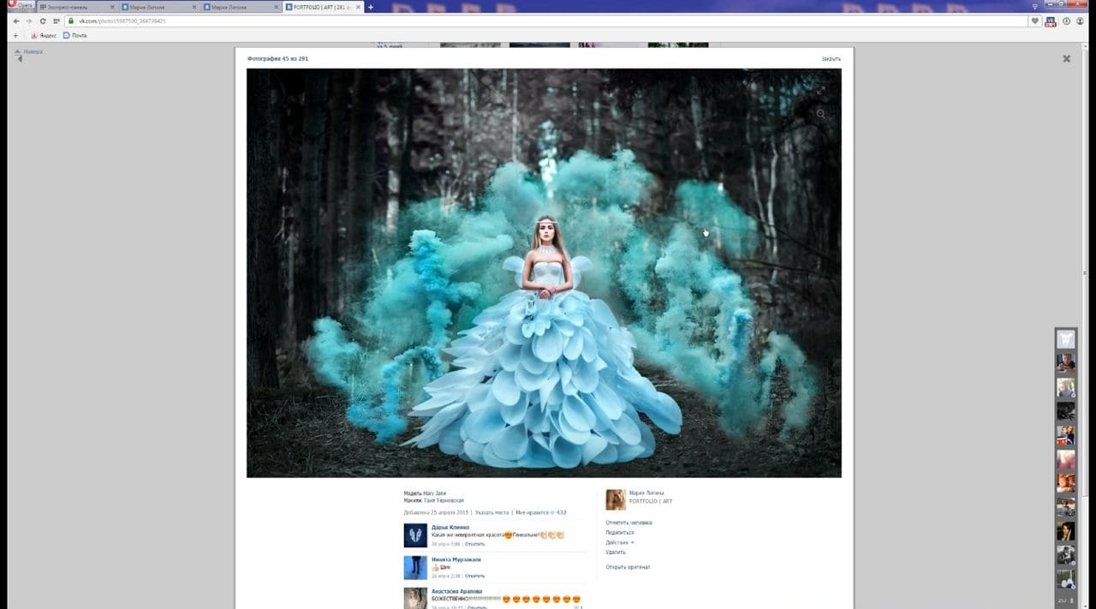The height and width of the screenshot is (609, 1096).
Task: Click Указать место link
Action: [x=492, y=512]
